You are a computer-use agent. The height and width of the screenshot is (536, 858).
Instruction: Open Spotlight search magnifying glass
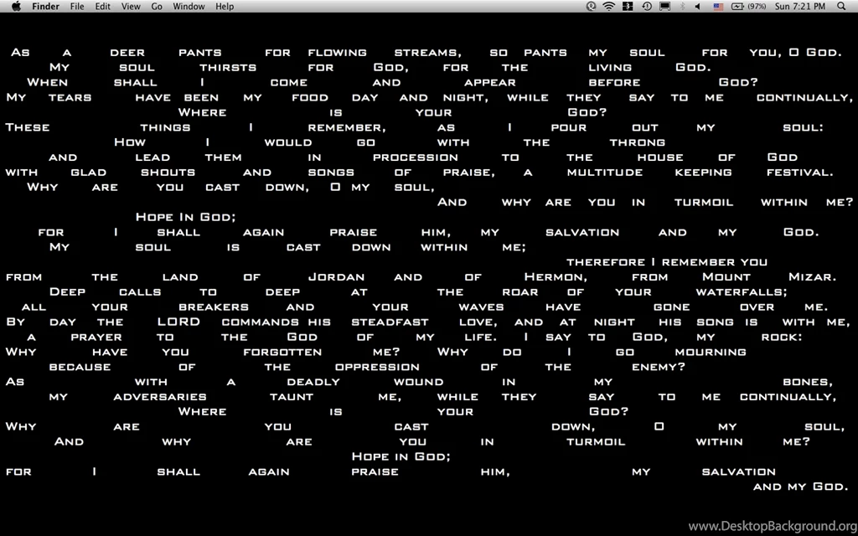tap(841, 7)
